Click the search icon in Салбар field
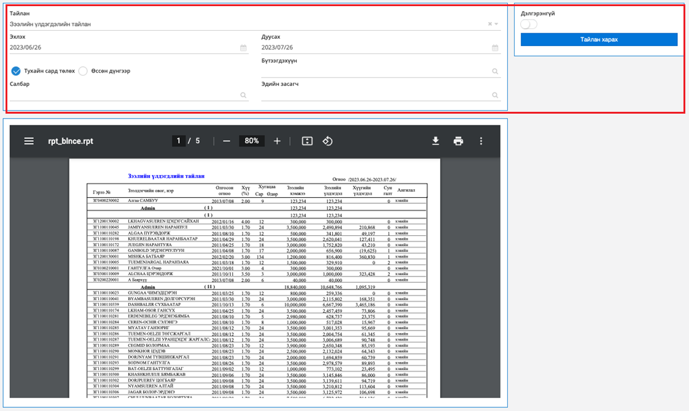This screenshot has height=411, width=689. (243, 95)
